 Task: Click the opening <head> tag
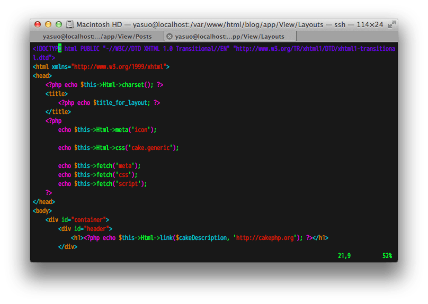tap(42, 76)
